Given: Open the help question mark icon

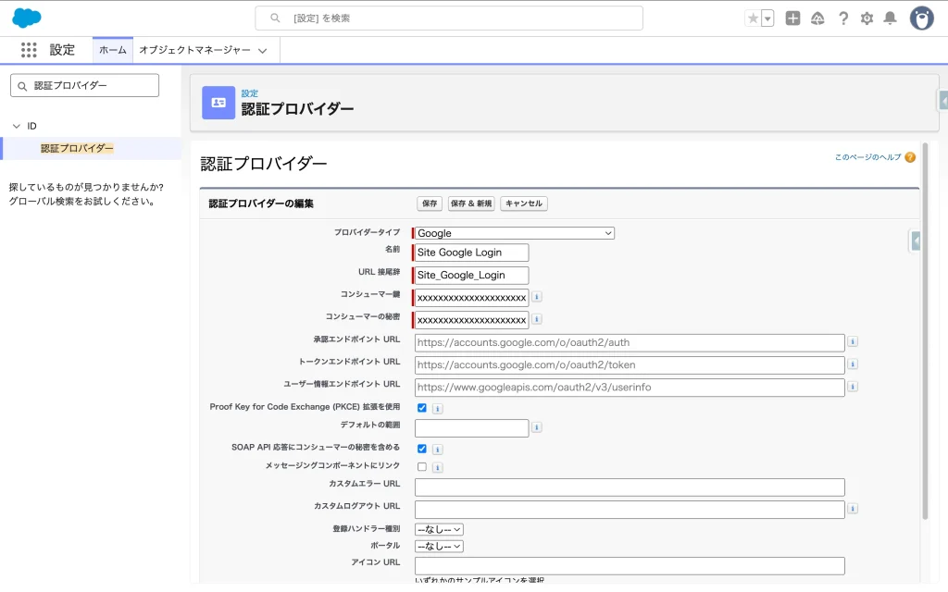Looking at the screenshot, I should (842, 18).
